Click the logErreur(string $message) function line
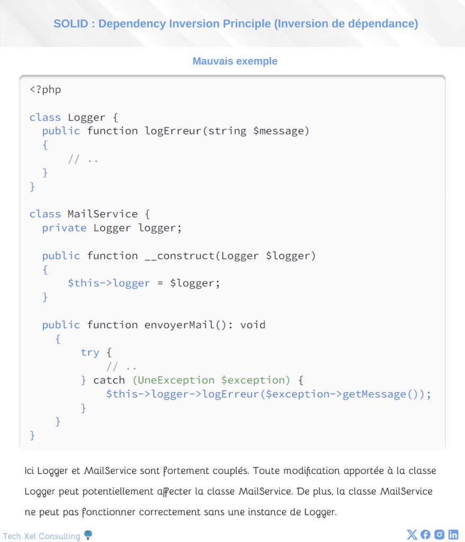 pyautogui.click(x=176, y=131)
